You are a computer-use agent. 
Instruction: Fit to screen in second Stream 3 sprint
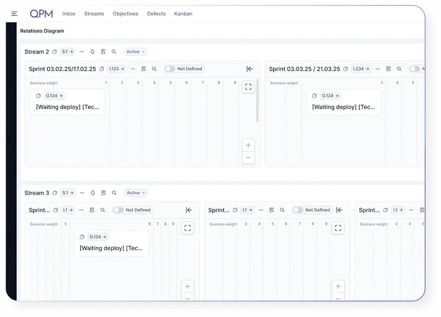338,228
